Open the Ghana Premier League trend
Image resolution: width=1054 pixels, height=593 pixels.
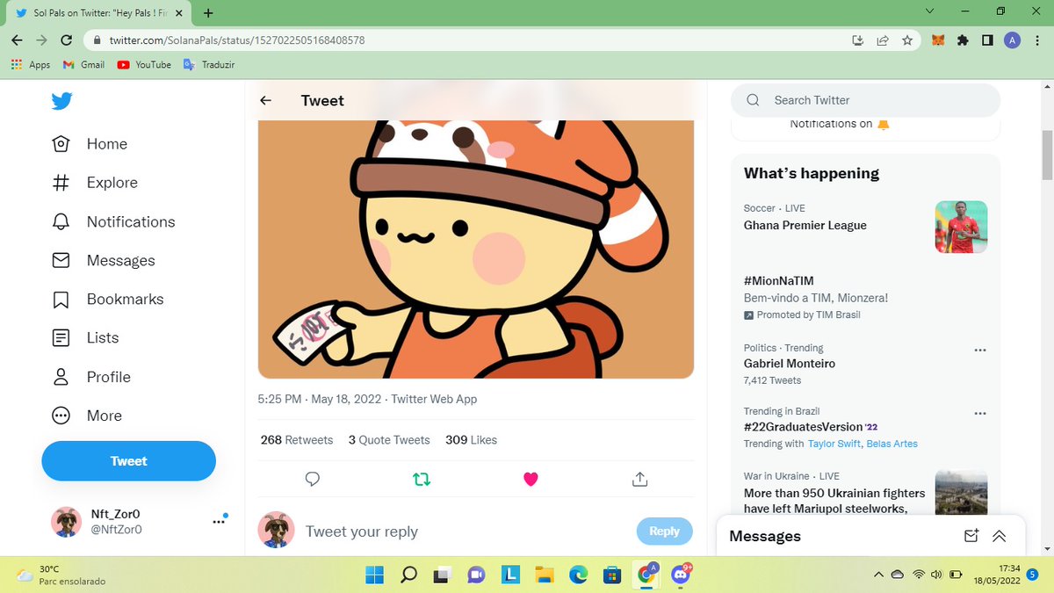point(805,226)
